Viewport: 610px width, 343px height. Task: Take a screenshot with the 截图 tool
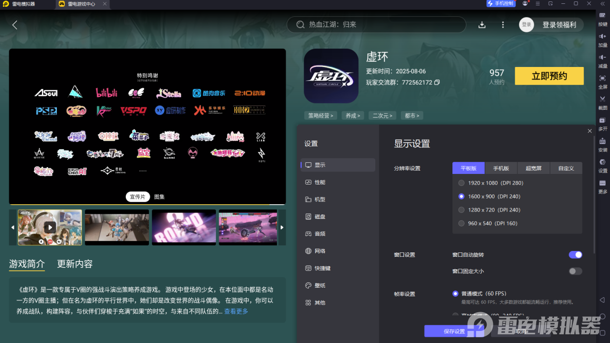[x=602, y=101]
